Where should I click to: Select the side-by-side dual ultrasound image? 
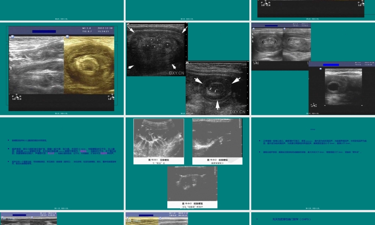point(281,44)
